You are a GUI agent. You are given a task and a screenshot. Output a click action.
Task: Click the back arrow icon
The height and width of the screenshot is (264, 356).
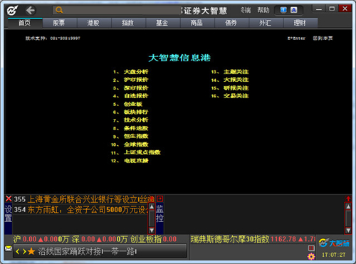(31, 11)
